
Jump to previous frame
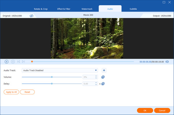[x=19, y=62]
